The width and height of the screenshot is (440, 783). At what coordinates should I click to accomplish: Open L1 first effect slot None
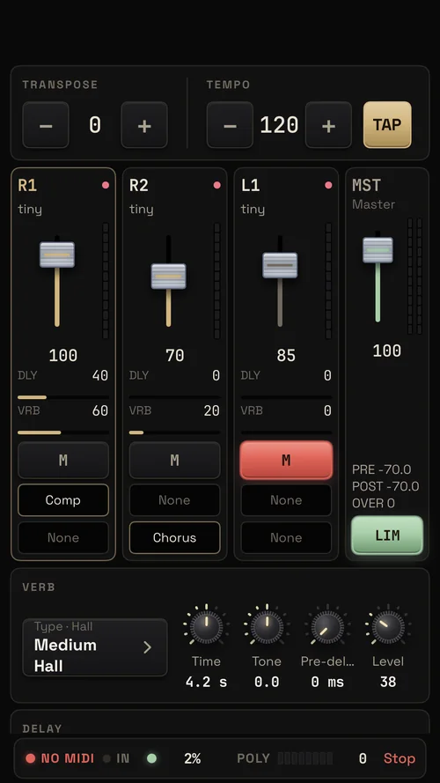pyautogui.click(x=286, y=500)
